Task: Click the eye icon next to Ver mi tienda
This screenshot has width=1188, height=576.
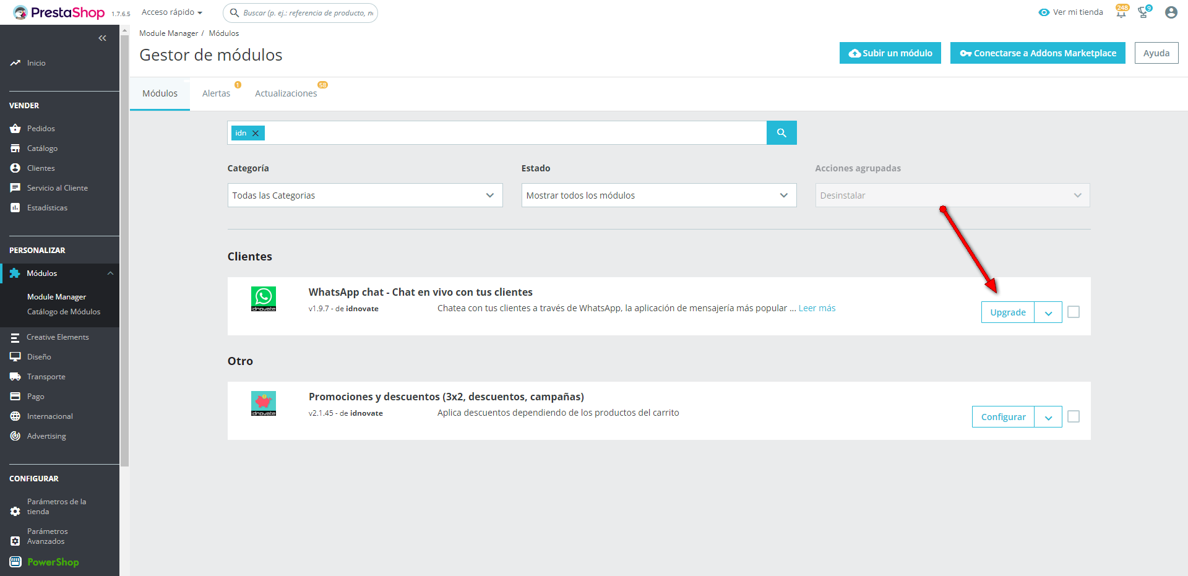Action: coord(1044,12)
